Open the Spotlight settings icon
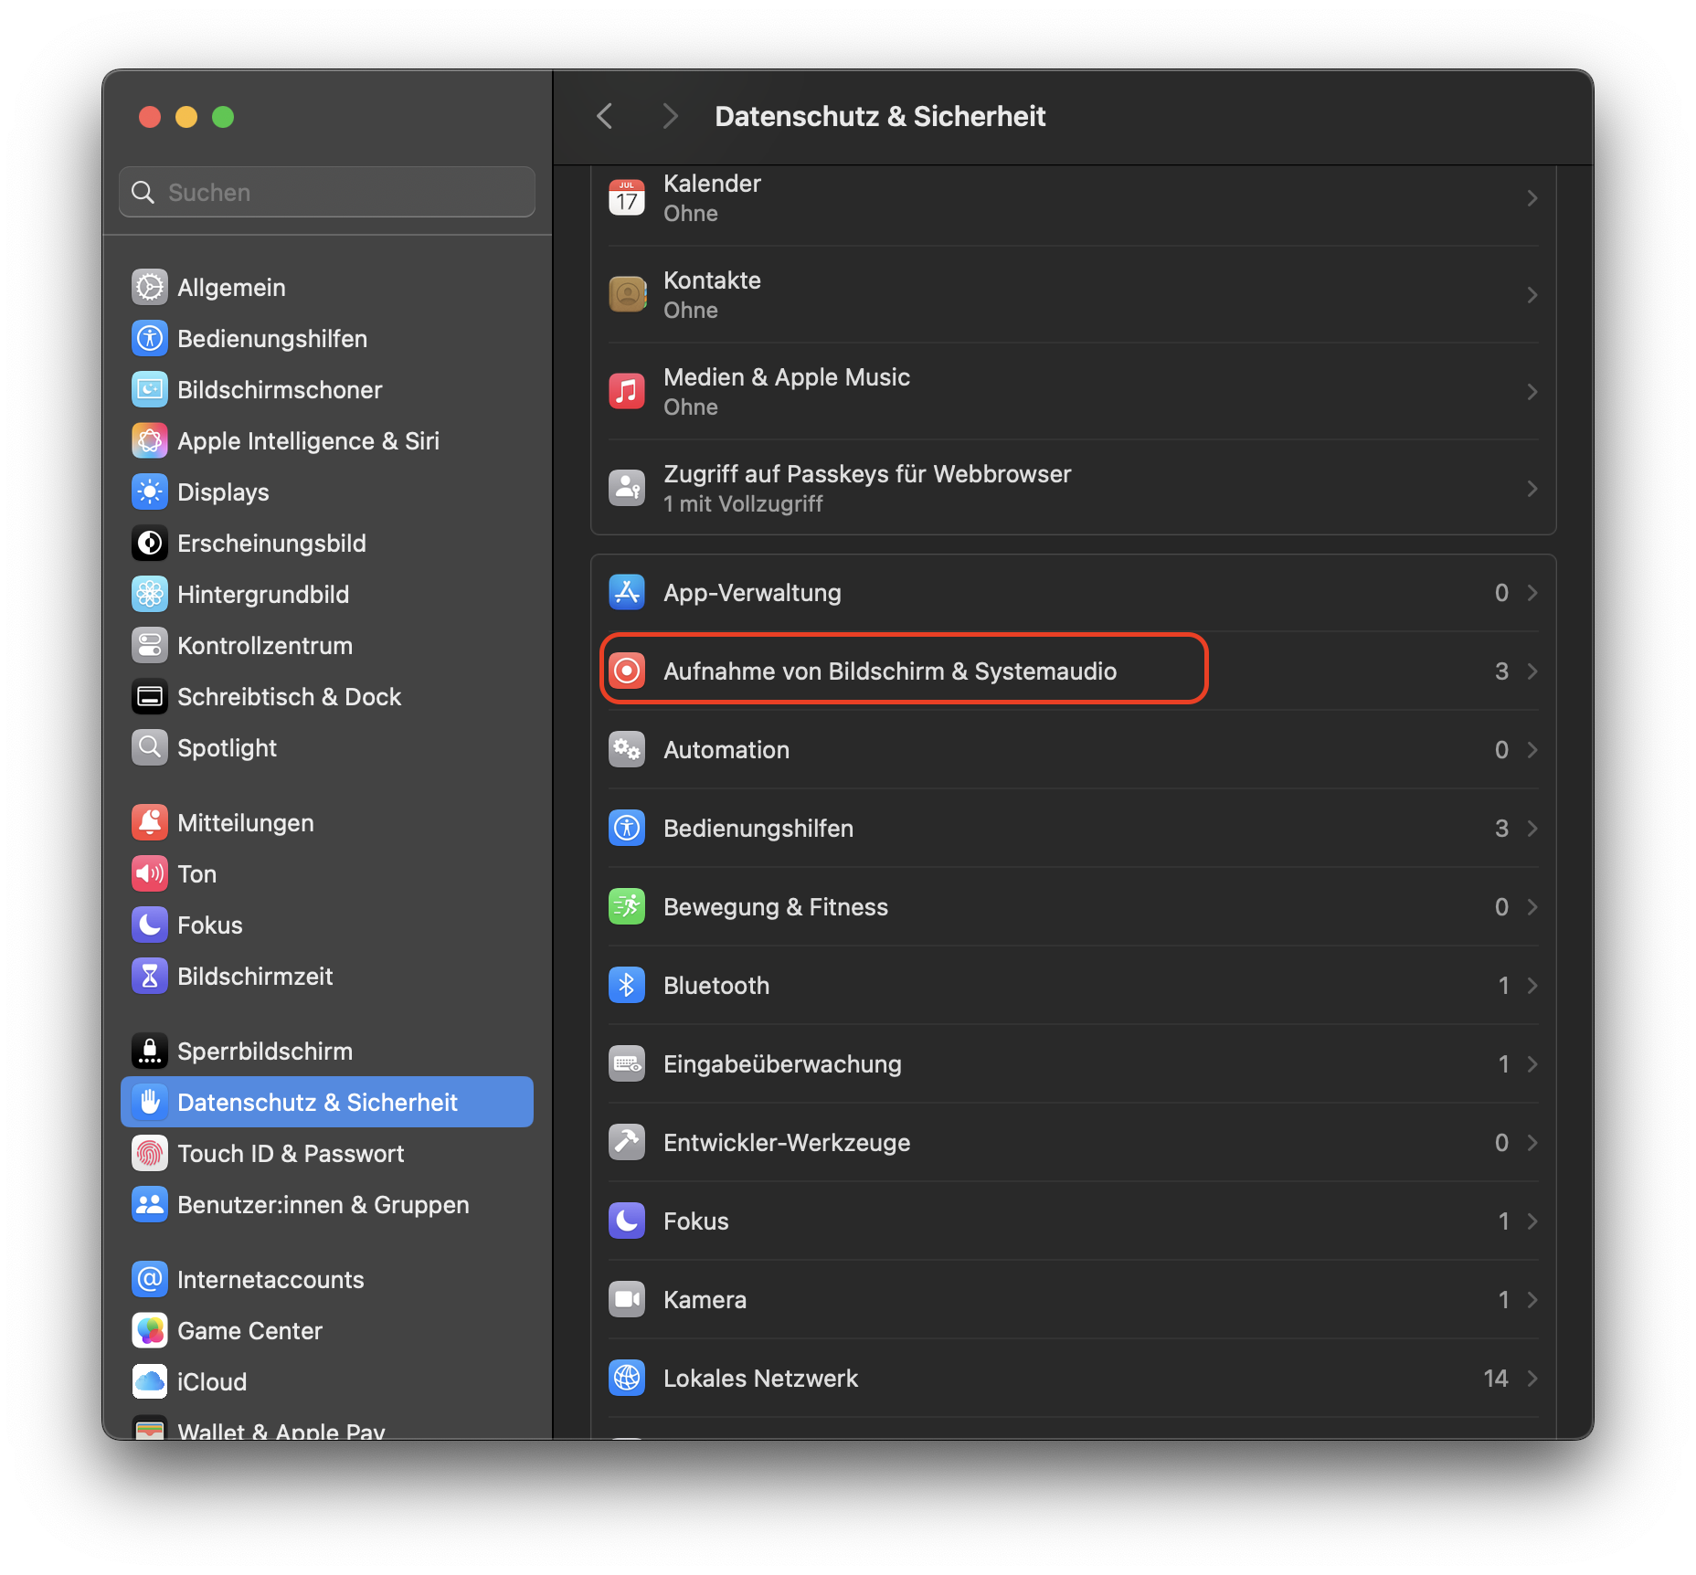 149,747
